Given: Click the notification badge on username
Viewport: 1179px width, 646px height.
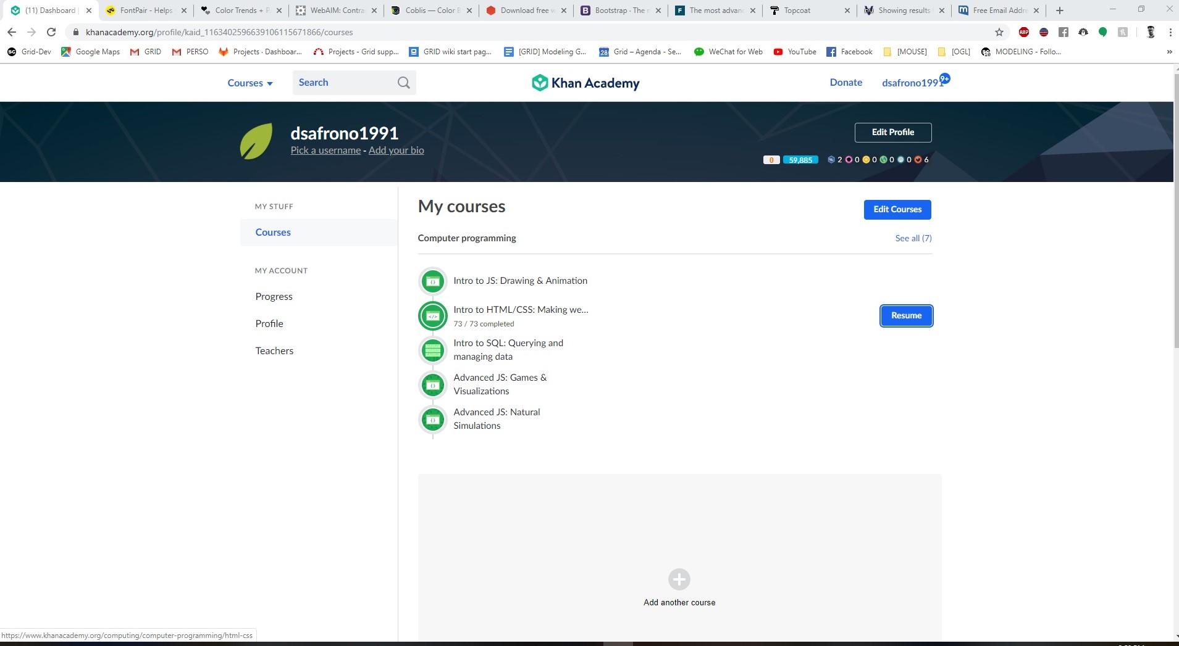Looking at the screenshot, I should [945, 78].
